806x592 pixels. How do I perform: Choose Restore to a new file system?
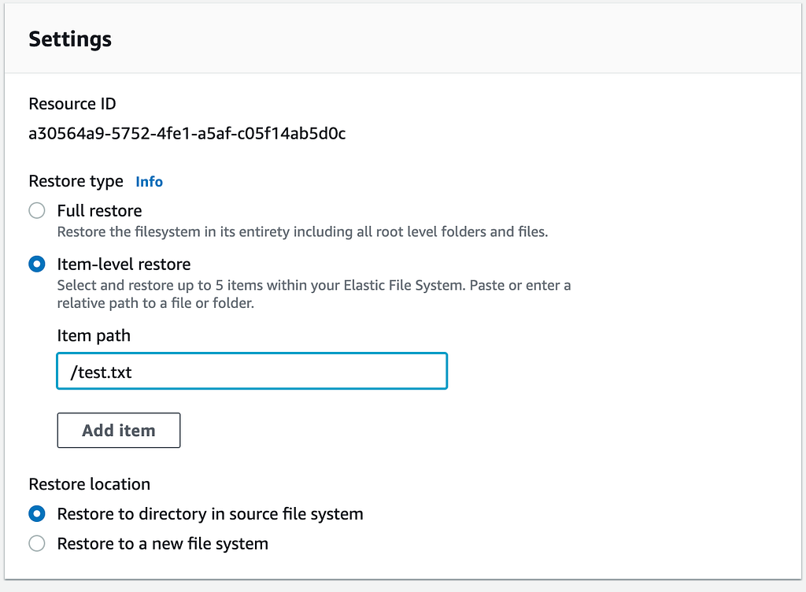[x=37, y=543]
